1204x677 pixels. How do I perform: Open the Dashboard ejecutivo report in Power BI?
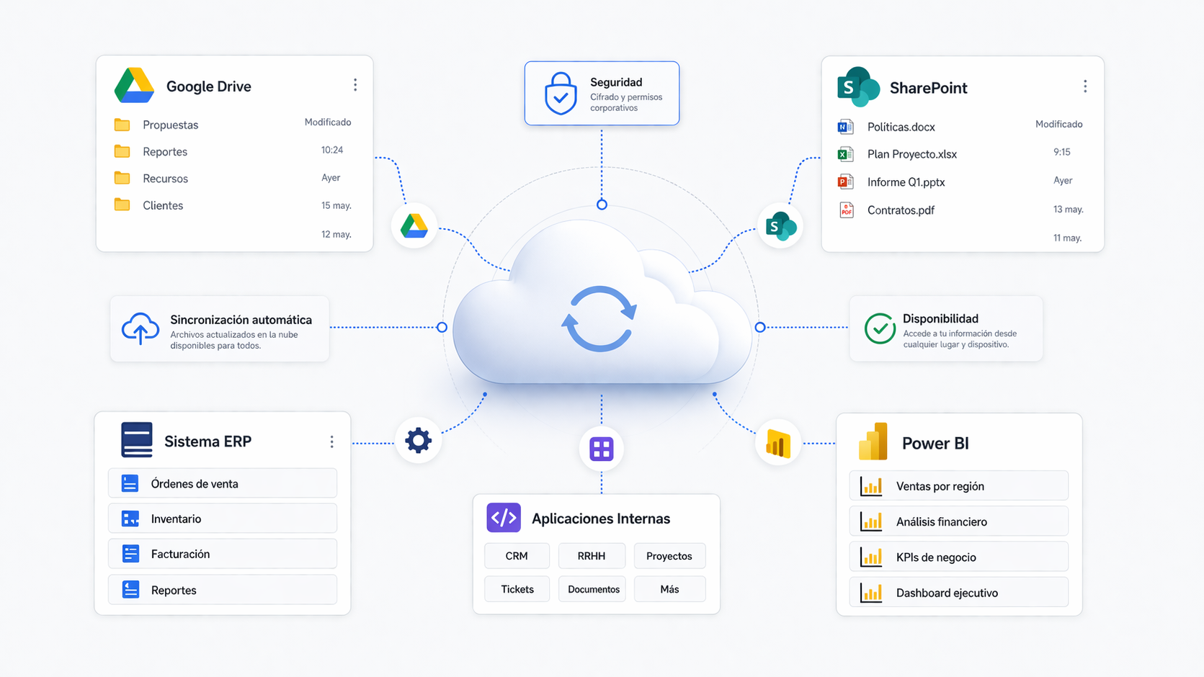tap(958, 592)
